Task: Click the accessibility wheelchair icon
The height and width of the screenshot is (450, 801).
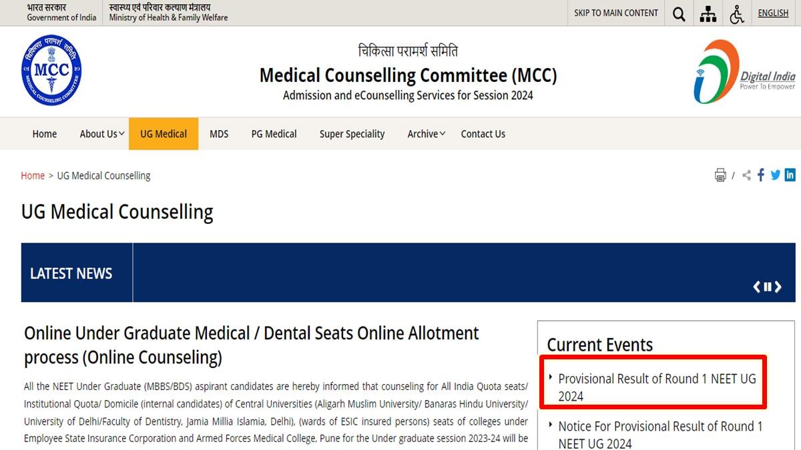Action: (x=737, y=14)
